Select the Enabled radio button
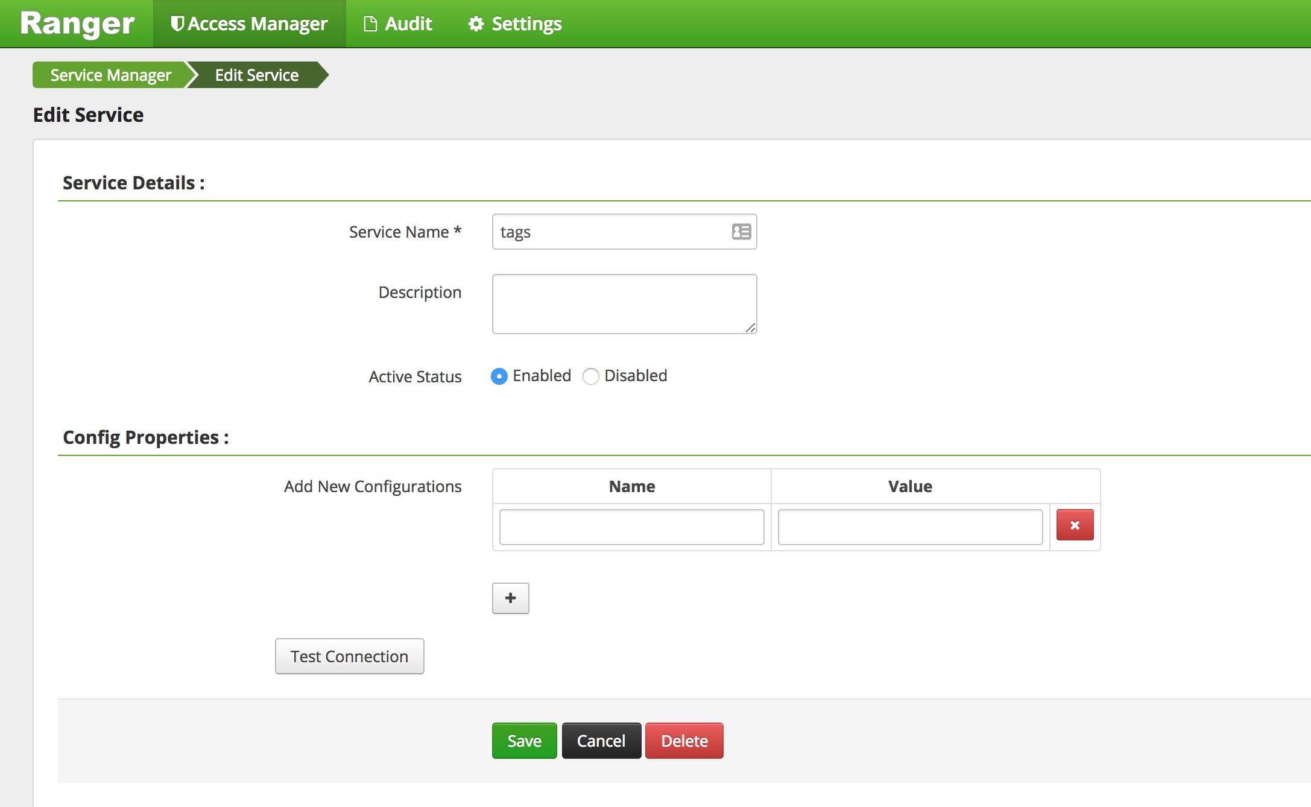 click(x=499, y=376)
